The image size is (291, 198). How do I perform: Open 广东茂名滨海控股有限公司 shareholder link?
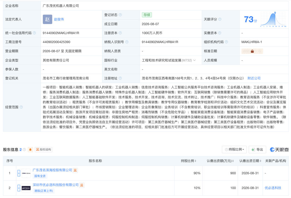pyautogui.click(x=52, y=170)
